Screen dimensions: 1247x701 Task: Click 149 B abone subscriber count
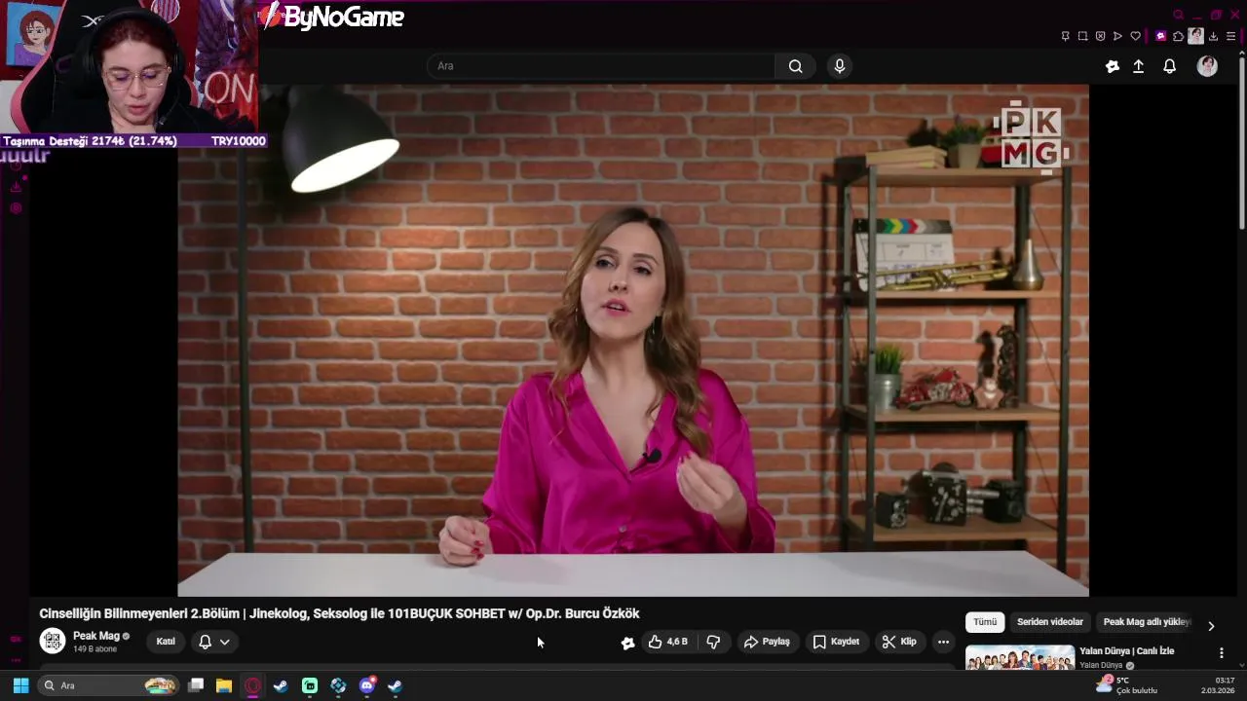[x=94, y=649]
